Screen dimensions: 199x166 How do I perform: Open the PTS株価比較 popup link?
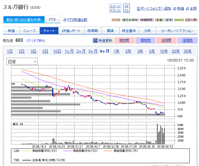75,20
